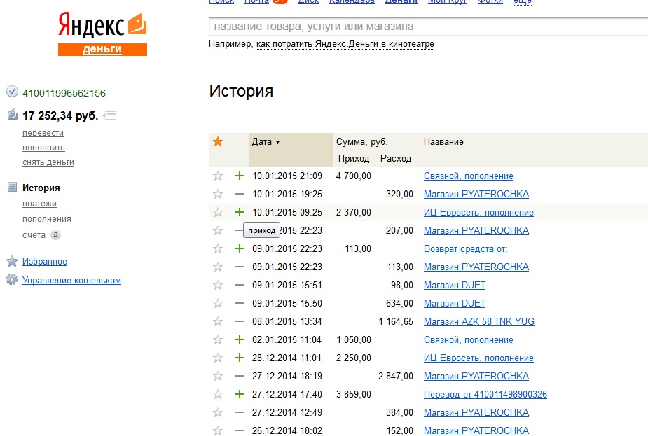
Task: Click the green plus in the 1 050,00 row
Action: [x=240, y=339]
